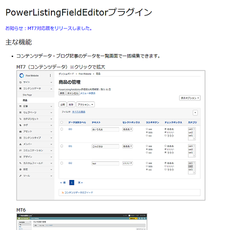Sort by the テキスト column header
The height and width of the screenshot is (230, 235).
(x=96, y=122)
